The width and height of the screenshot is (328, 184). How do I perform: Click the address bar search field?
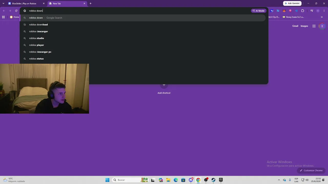(138, 11)
